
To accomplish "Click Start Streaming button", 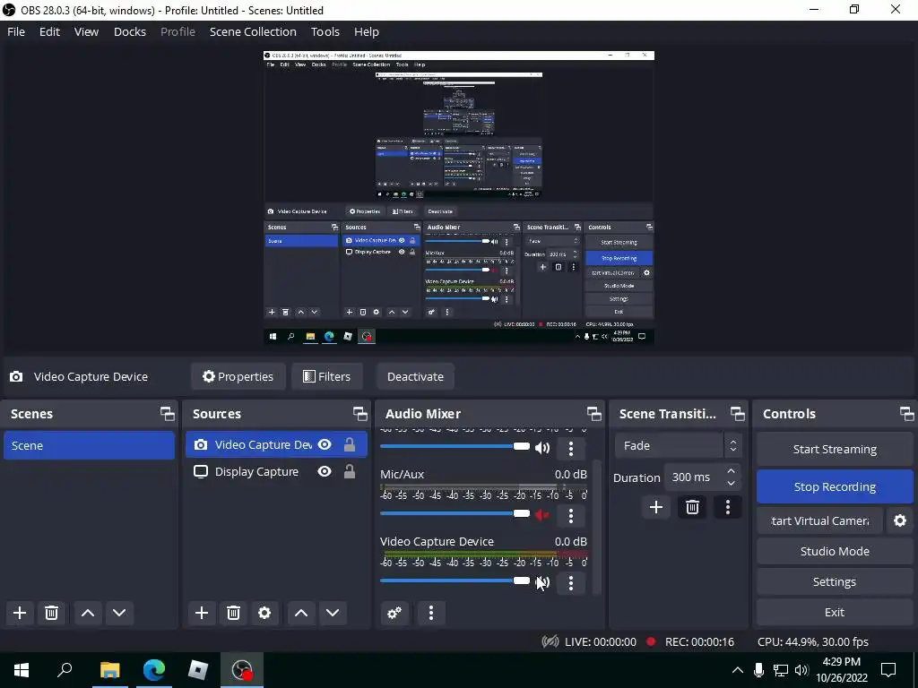I will (835, 450).
